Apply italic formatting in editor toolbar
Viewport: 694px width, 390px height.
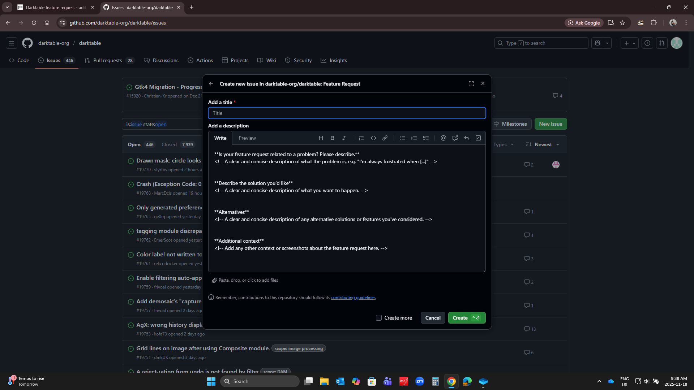(344, 138)
